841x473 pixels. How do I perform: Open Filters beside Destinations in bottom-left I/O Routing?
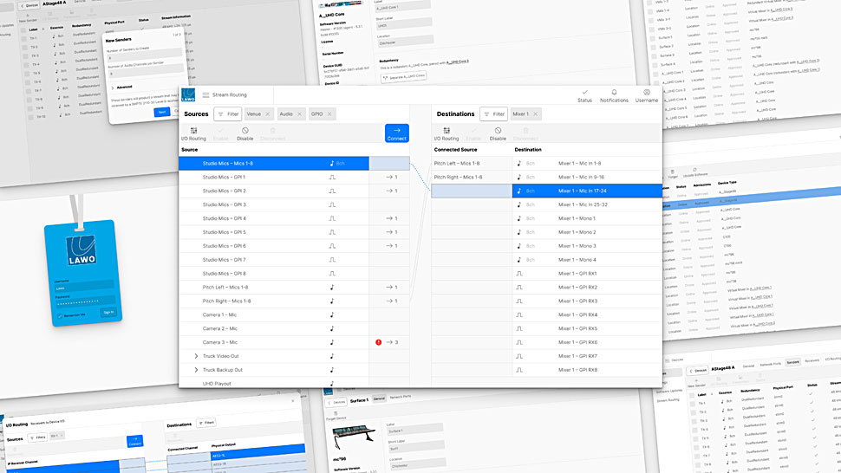[x=206, y=423]
